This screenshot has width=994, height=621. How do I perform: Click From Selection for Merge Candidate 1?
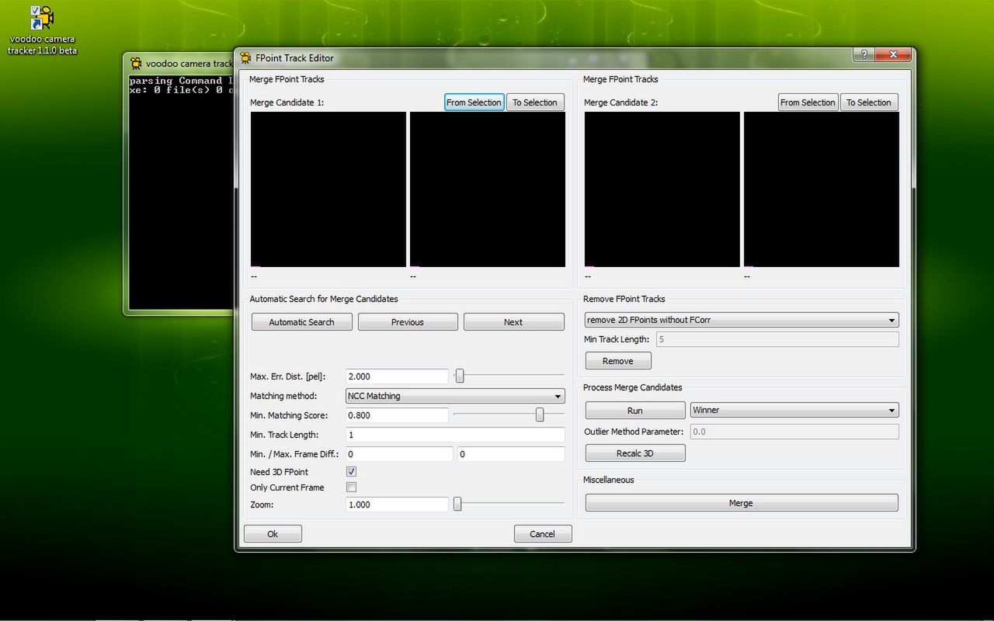474,102
